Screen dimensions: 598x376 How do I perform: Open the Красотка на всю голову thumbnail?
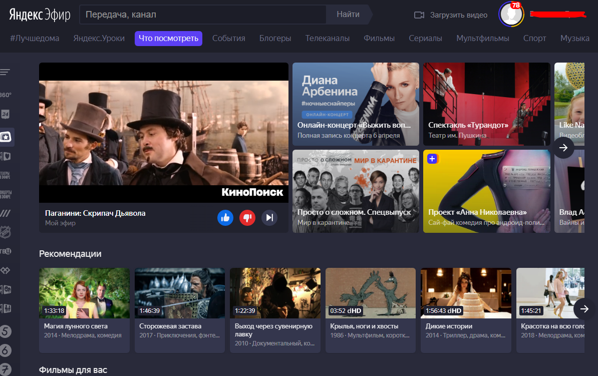click(x=550, y=293)
